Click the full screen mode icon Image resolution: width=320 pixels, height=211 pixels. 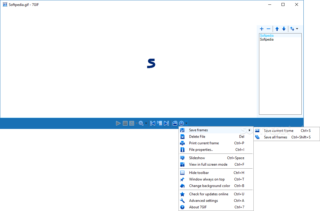click(182, 164)
